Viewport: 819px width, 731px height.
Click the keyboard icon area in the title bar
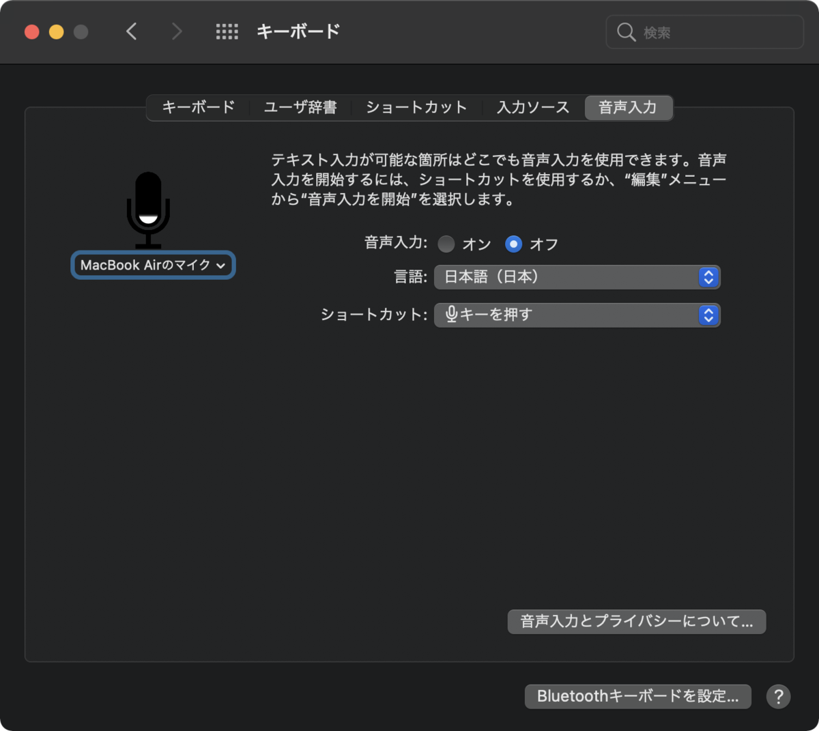point(297,31)
